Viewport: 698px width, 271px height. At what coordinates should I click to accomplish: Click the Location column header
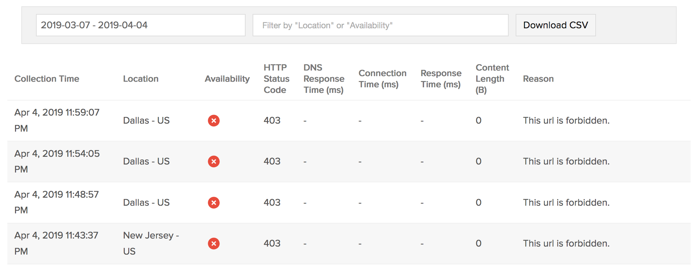pos(140,79)
